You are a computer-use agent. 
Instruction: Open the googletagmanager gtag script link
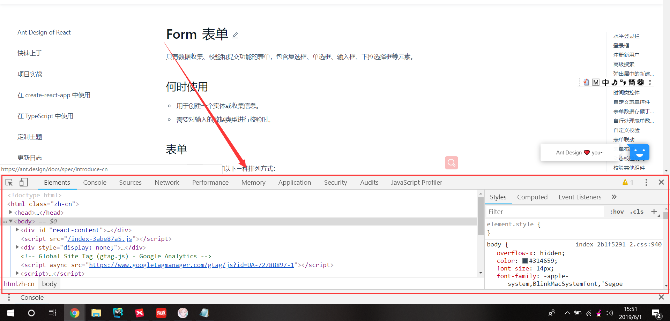(x=192, y=265)
